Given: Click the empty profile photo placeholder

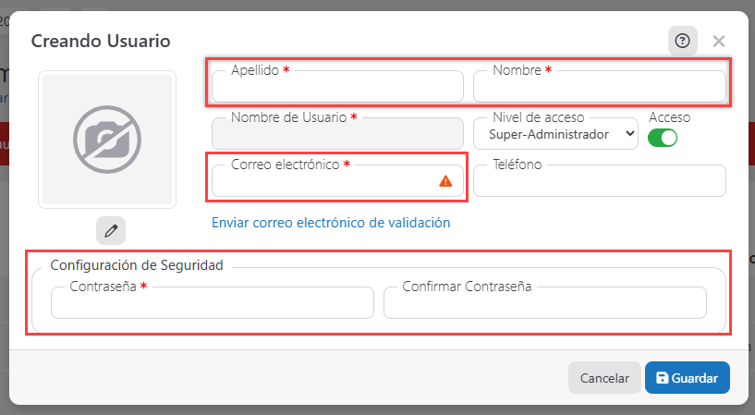Looking at the screenshot, I should click(107, 140).
